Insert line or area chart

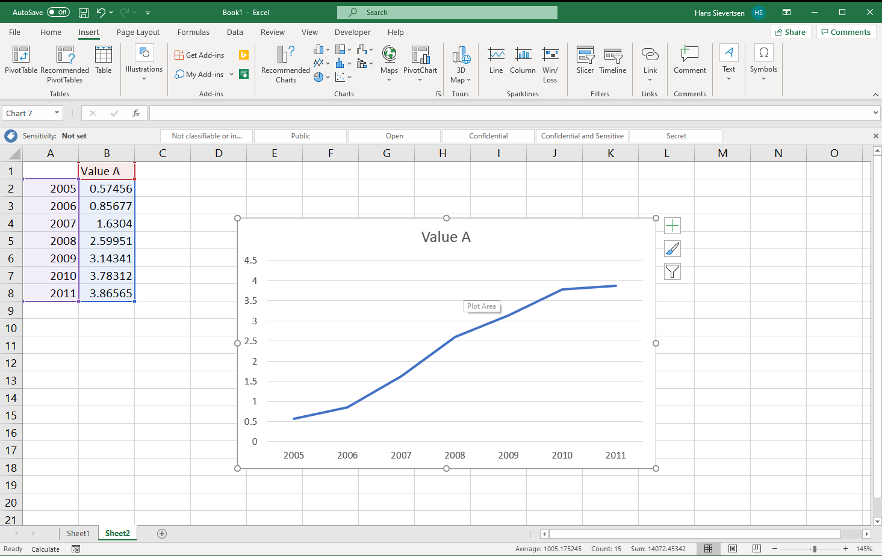coord(321,63)
